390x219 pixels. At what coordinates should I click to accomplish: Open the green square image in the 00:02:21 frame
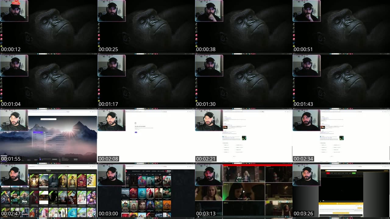244,138
